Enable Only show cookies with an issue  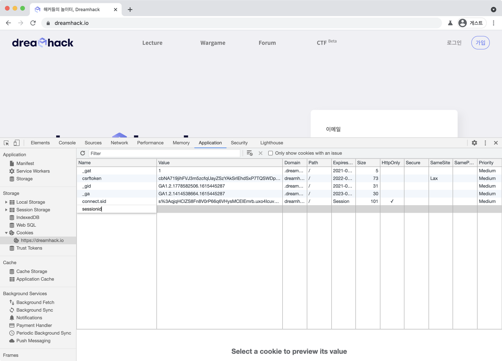tap(270, 153)
